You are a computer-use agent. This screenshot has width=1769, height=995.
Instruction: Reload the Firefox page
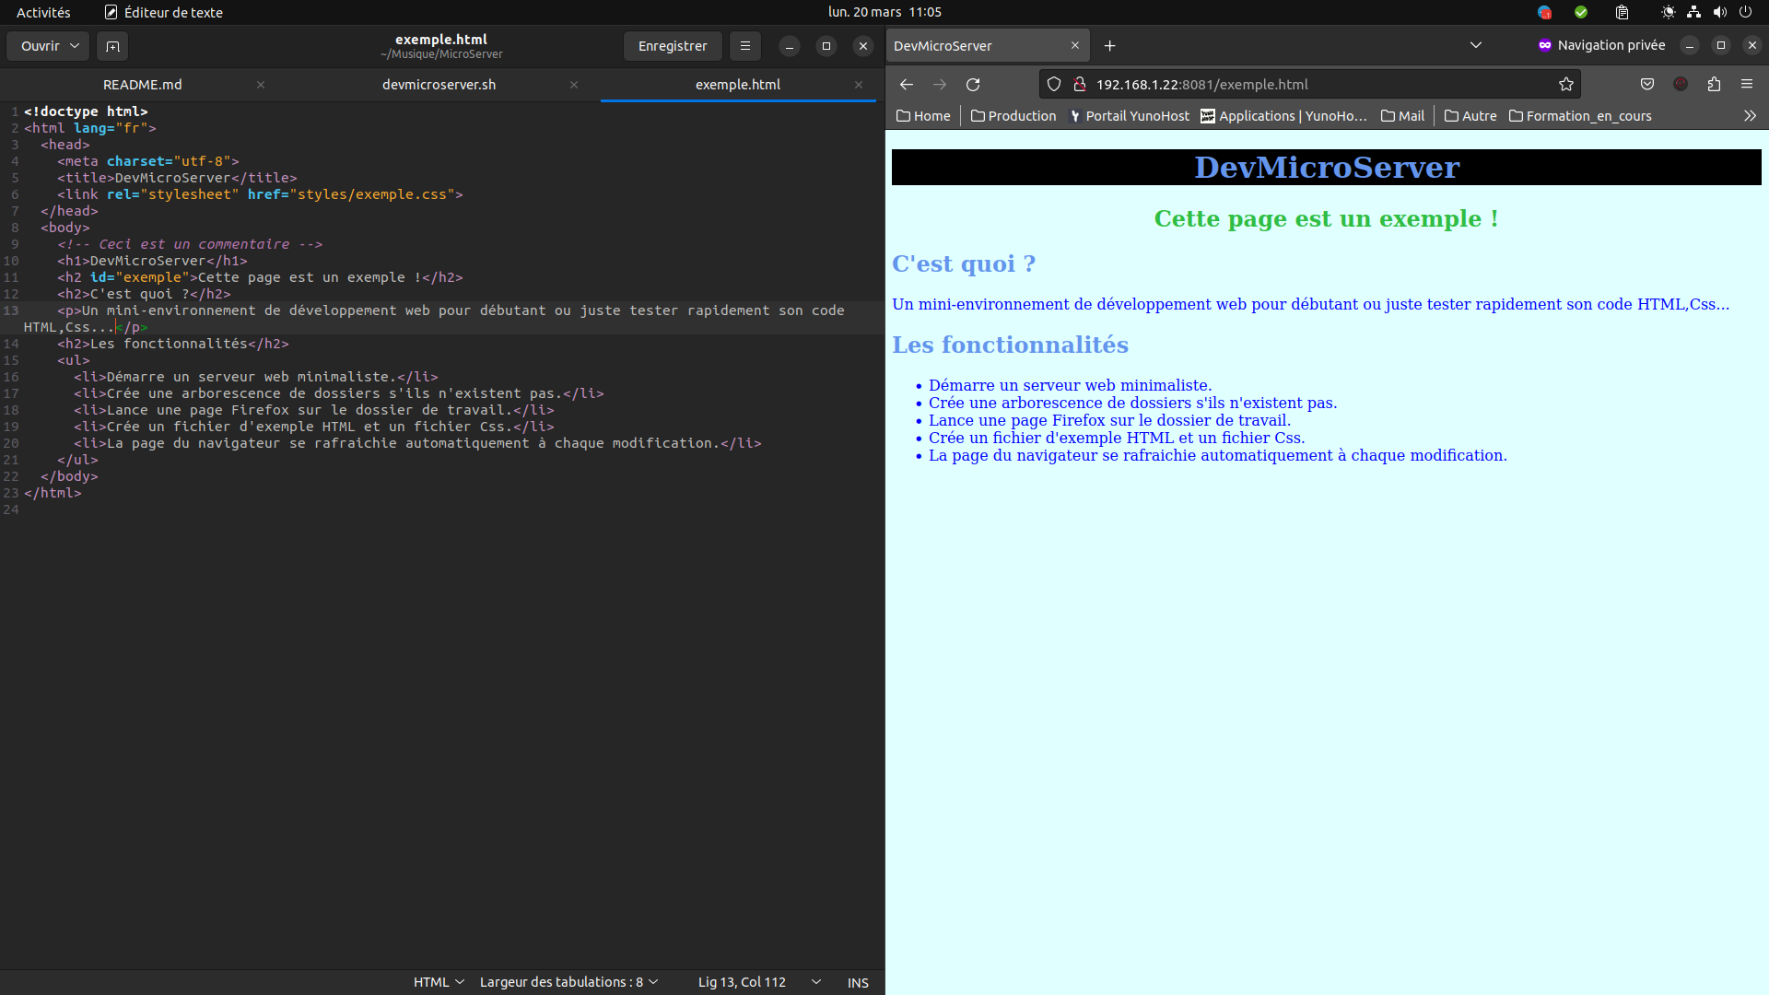(973, 85)
